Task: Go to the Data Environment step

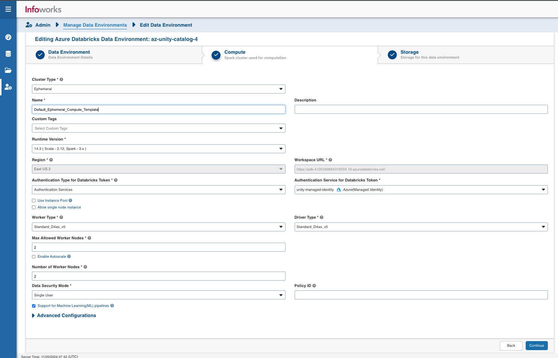Action: [x=113, y=55]
